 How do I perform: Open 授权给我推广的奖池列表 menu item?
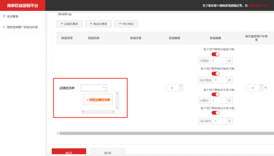tap(22, 27)
